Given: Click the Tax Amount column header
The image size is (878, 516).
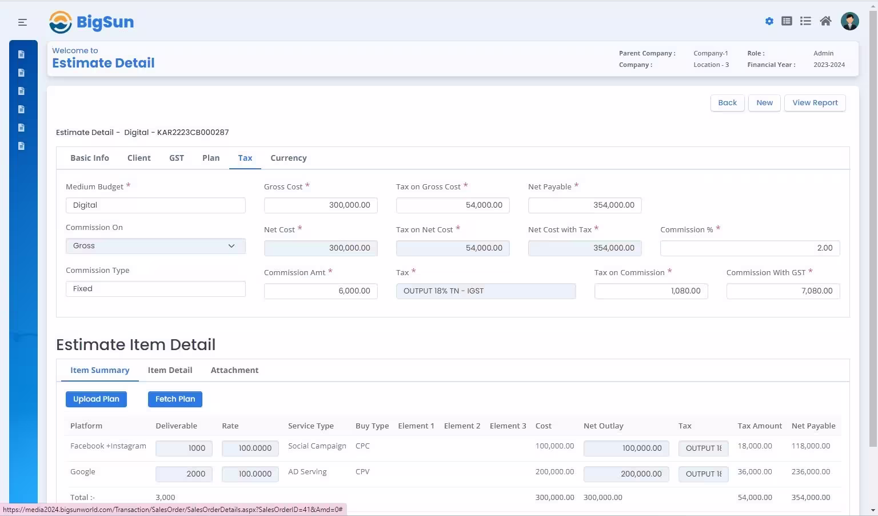Looking at the screenshot, I should point(760,426).
